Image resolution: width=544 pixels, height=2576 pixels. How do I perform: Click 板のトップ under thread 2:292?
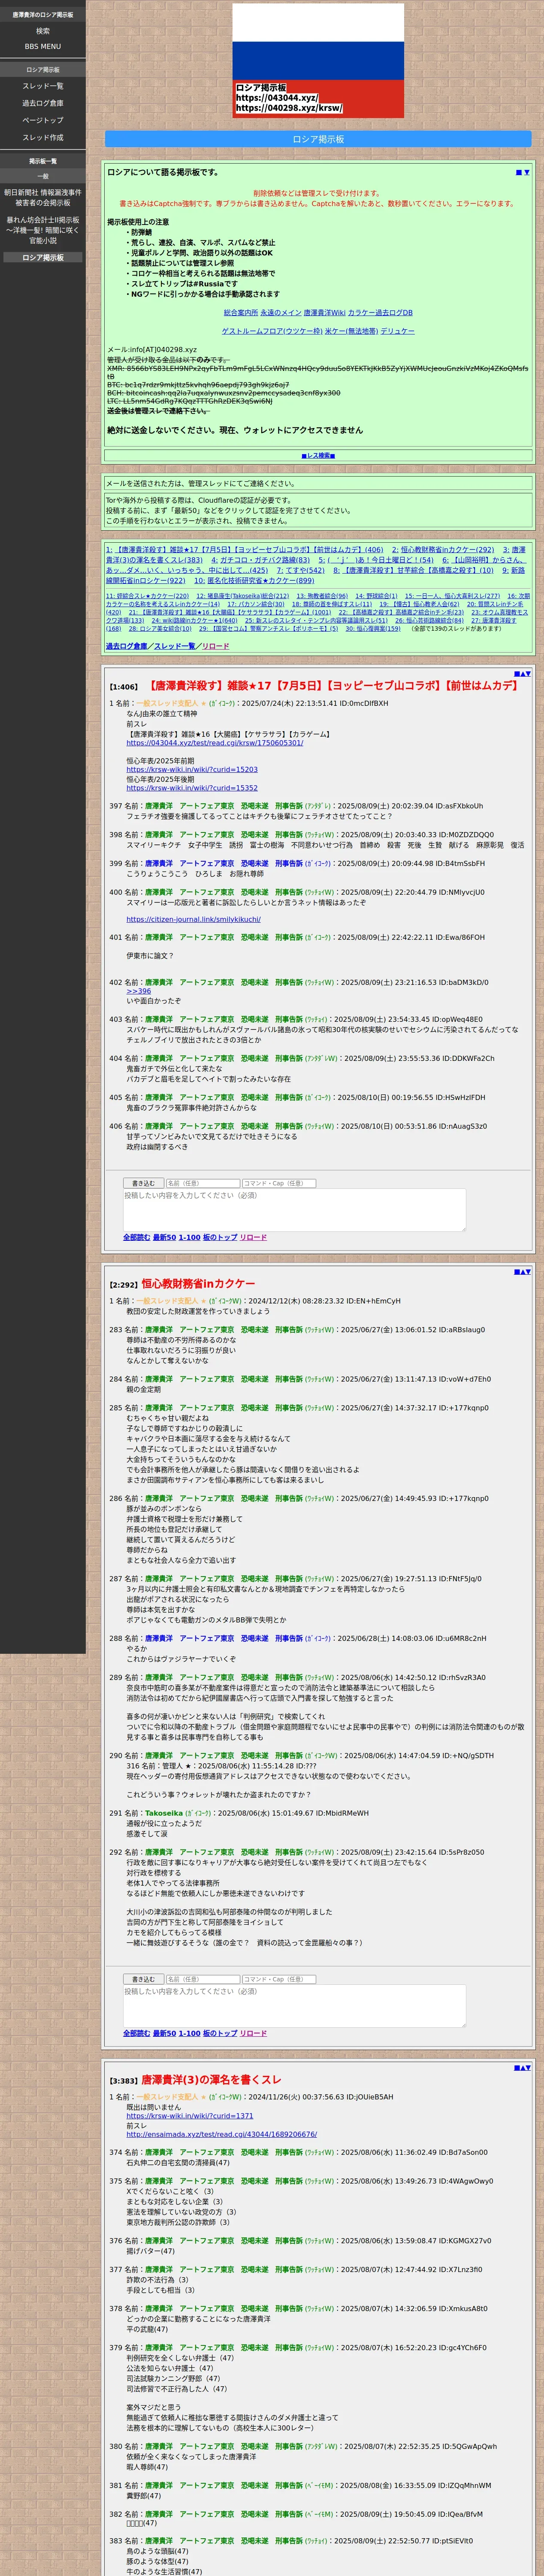pos(220,2033)
